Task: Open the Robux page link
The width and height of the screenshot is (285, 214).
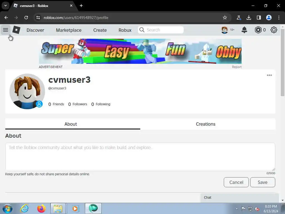Action: pos(125,30)
